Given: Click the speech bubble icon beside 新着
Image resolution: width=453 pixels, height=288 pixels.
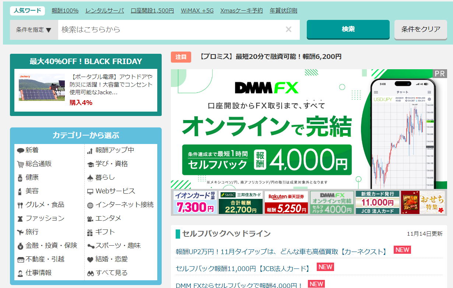Looking at the screenshot, I should tap(20, 151).
